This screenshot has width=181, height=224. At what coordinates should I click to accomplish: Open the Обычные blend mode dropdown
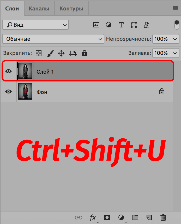click(53, 39)
